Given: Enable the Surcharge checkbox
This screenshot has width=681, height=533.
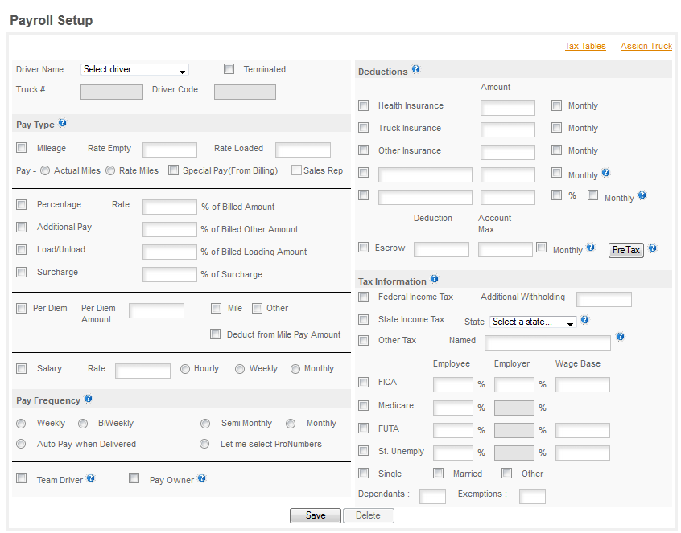Looking at the screenshot, I should (21, 272).
